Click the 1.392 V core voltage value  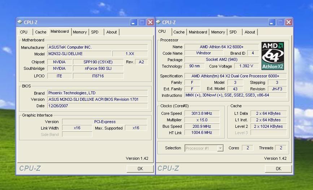246,66
